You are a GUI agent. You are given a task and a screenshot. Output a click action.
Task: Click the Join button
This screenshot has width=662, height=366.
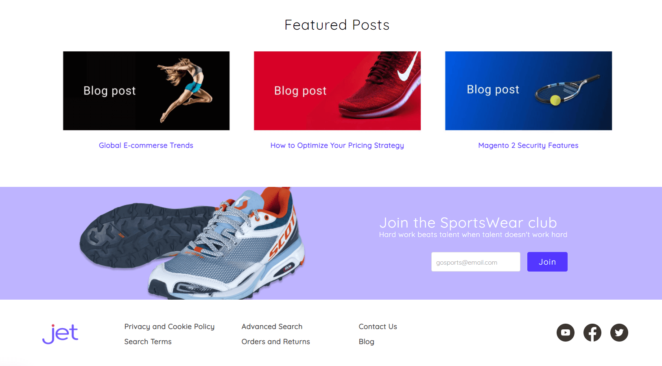click(547, 262)
